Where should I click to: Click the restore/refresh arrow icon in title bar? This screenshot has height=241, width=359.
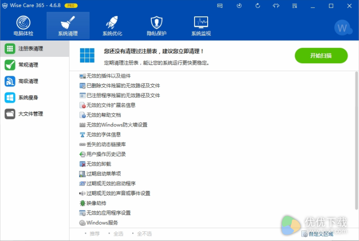tap(258, 6)
